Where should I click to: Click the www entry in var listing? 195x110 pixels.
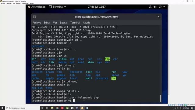click(125, 72)
